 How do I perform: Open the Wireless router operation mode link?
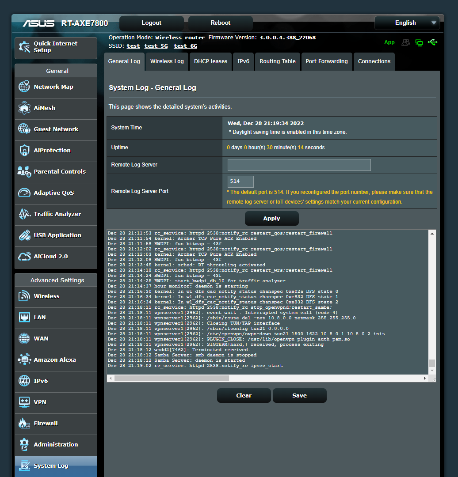[x=179, y=38]
